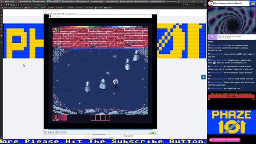
Task: Click the house icon on purple background
Action: [212, 37]
